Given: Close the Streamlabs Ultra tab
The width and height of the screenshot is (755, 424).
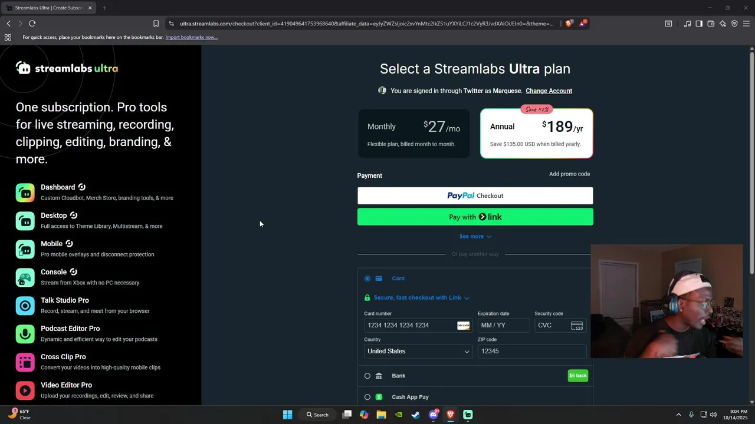Looking at the screenshot, I should (90, 8).
